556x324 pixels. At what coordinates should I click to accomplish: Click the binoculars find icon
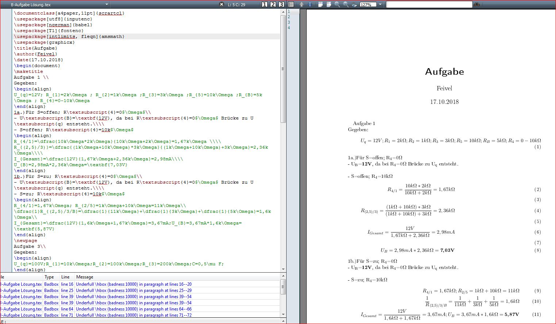point(477,4)
